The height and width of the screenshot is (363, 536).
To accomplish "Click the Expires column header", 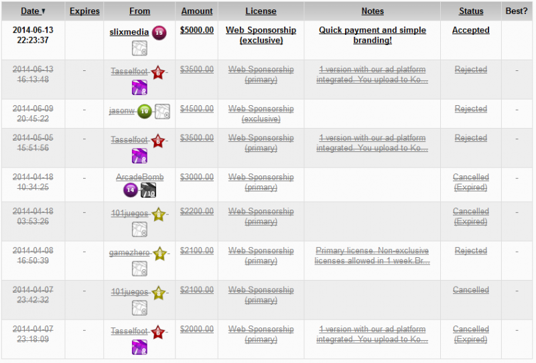I will pyautogui.click(x=84, y=11).
